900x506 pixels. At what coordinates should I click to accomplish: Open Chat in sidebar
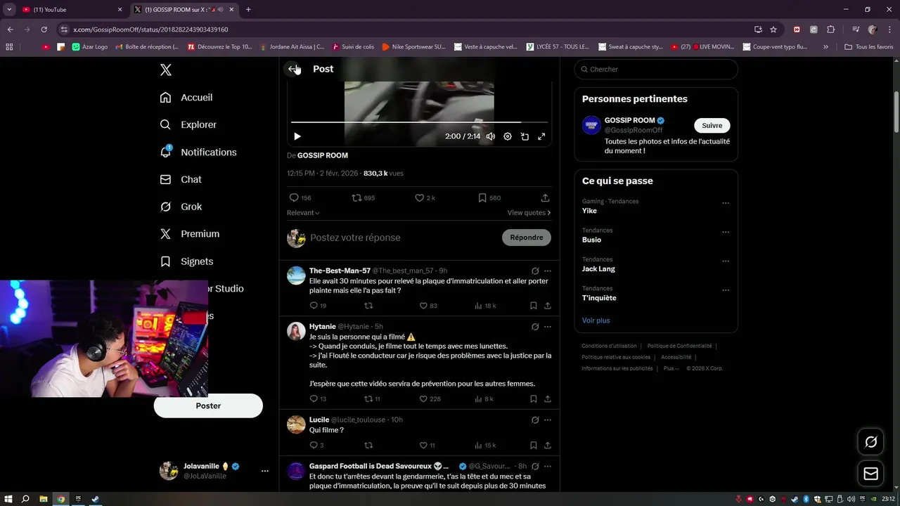[181, 180]
